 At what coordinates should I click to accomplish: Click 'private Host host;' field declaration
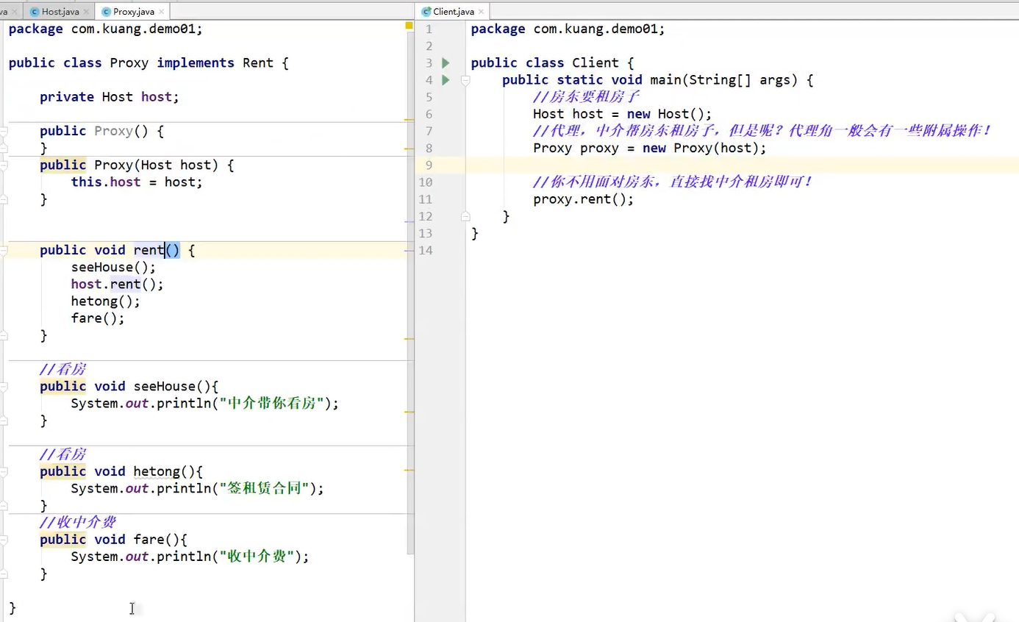click(x=110, y=97)
